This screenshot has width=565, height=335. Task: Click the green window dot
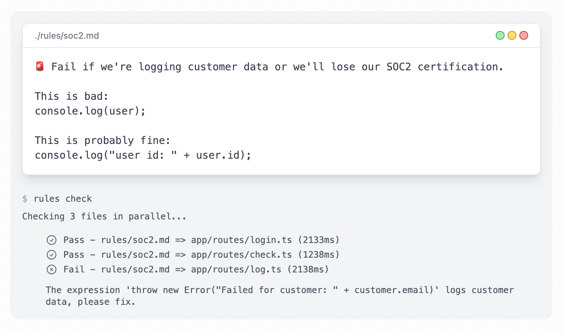[500, 35]
